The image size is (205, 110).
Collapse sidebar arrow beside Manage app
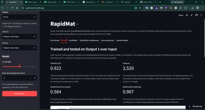[189, 106]
